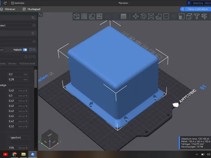
Task: Click the battery icon in system tray
Action: click(x=203, y=154)
